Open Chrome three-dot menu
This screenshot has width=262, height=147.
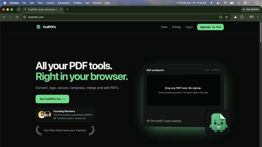pyautogui.click(x=258, y=17)
